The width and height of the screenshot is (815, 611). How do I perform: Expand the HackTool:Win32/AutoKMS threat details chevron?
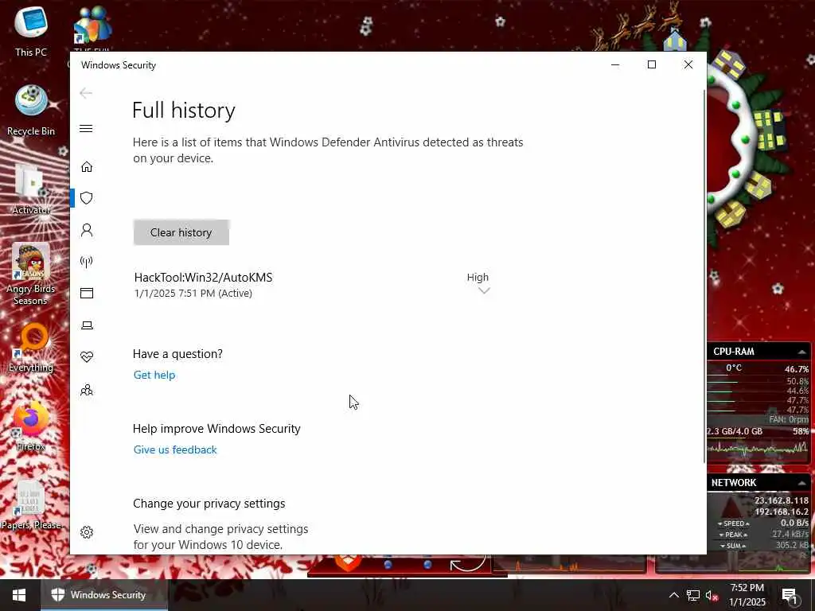tap(484, 291)
